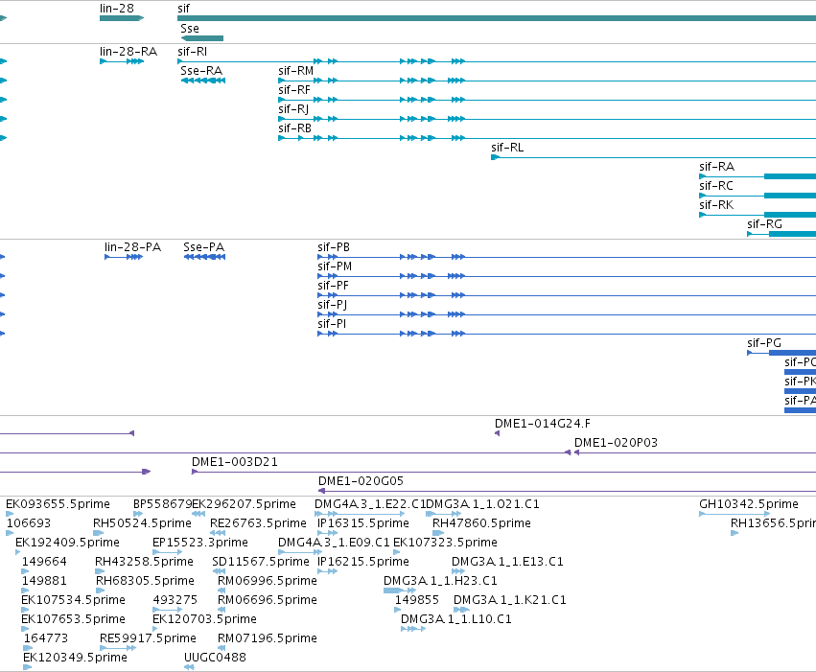Click the DMG4A3_1.E09.C1 label

(x=334, y=543)
